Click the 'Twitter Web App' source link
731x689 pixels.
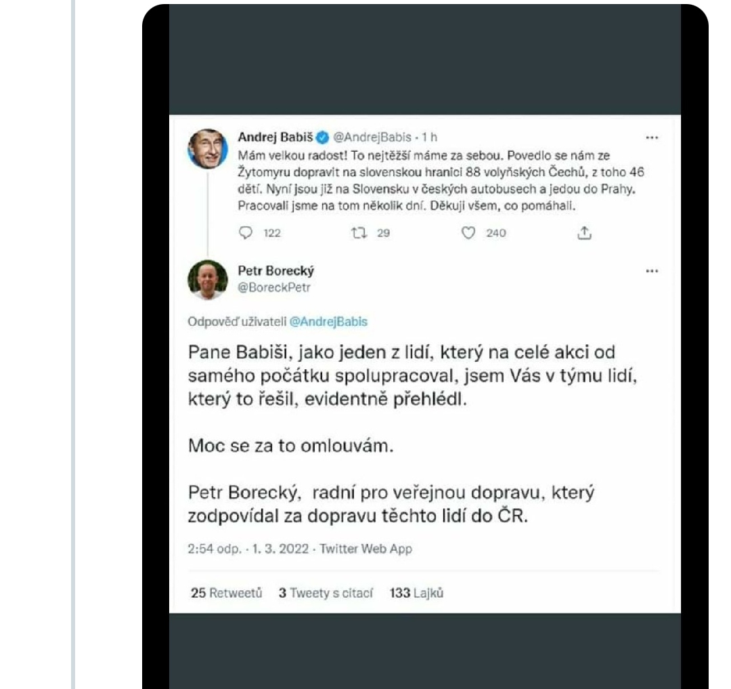click(367, 549)
